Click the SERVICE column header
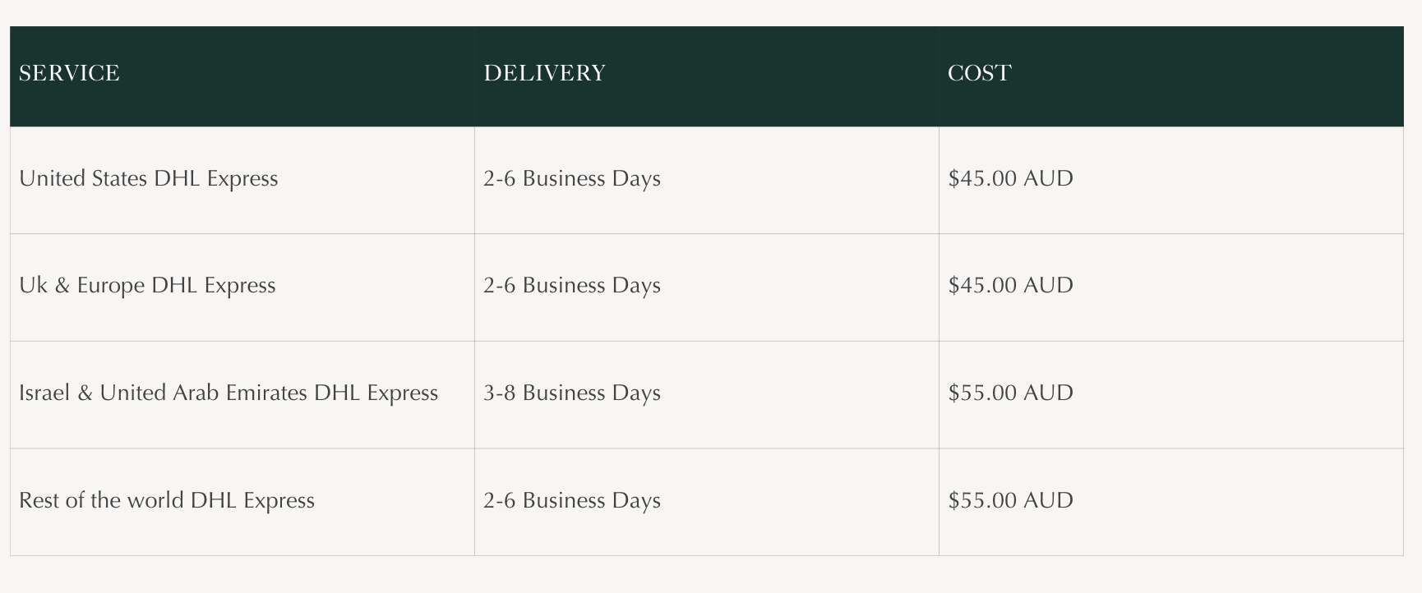1422x593 pixels. click(x=69, y=74)
